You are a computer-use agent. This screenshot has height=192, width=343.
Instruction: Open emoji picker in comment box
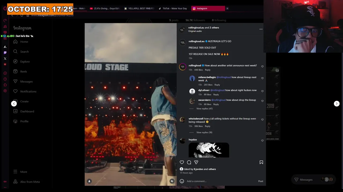(x=182, y=181)
